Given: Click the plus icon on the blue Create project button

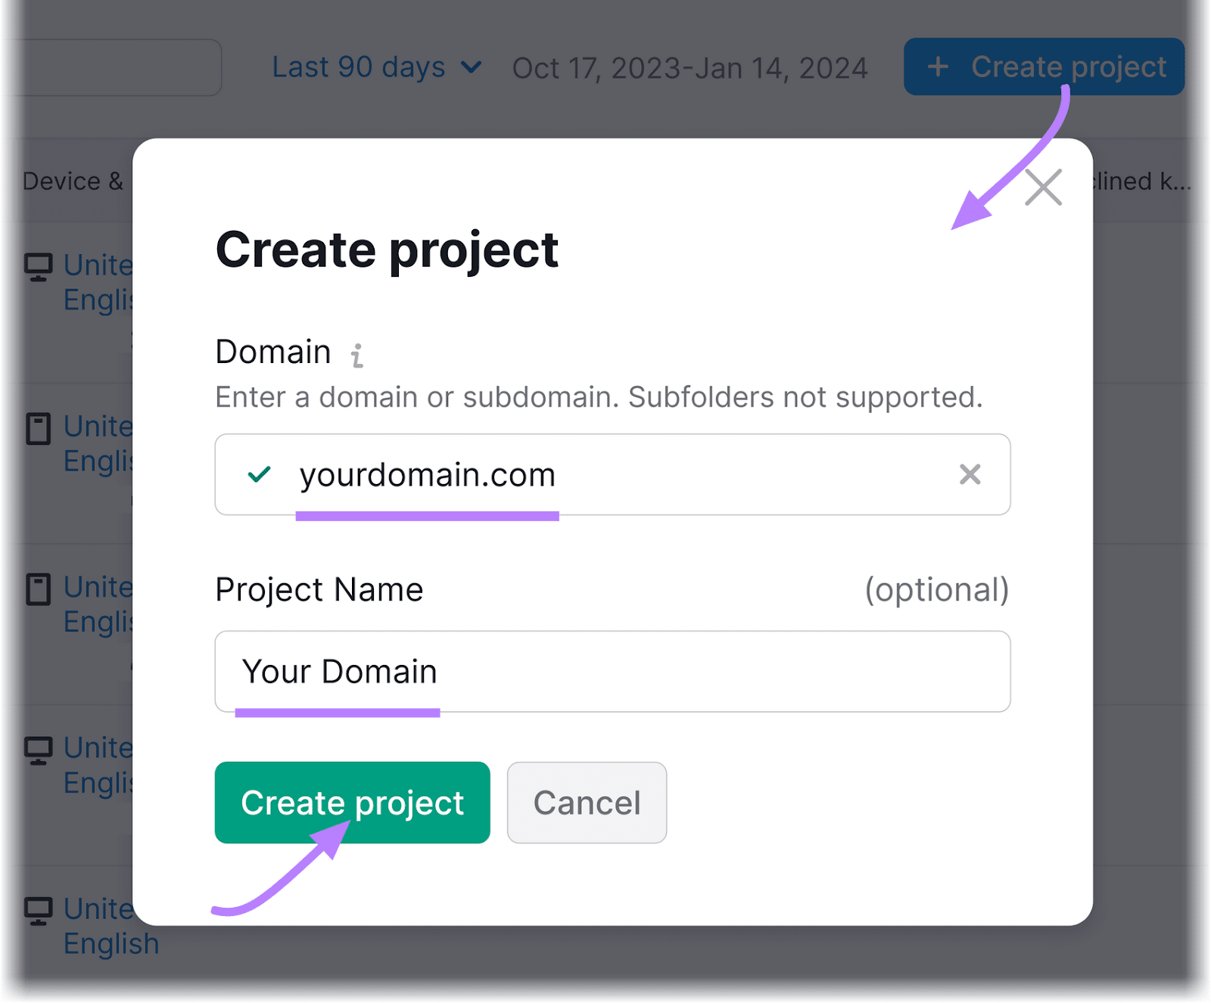Looking at the screenshot, I should pyautogui.click(x=938, y=67).
